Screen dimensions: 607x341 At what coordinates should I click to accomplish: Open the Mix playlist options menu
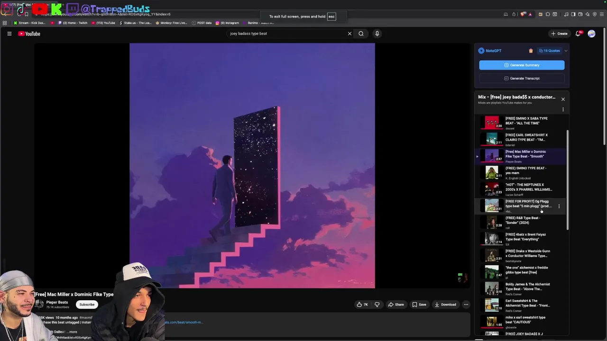(x=563, y=109)
